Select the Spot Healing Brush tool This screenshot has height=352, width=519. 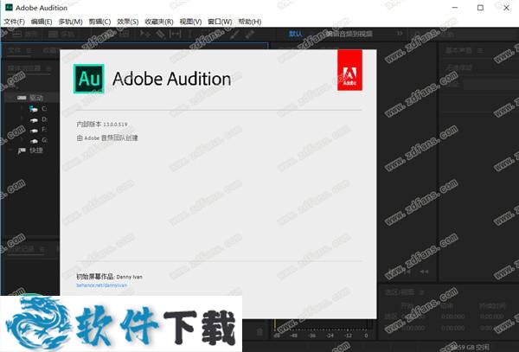[x=250, y=34]
